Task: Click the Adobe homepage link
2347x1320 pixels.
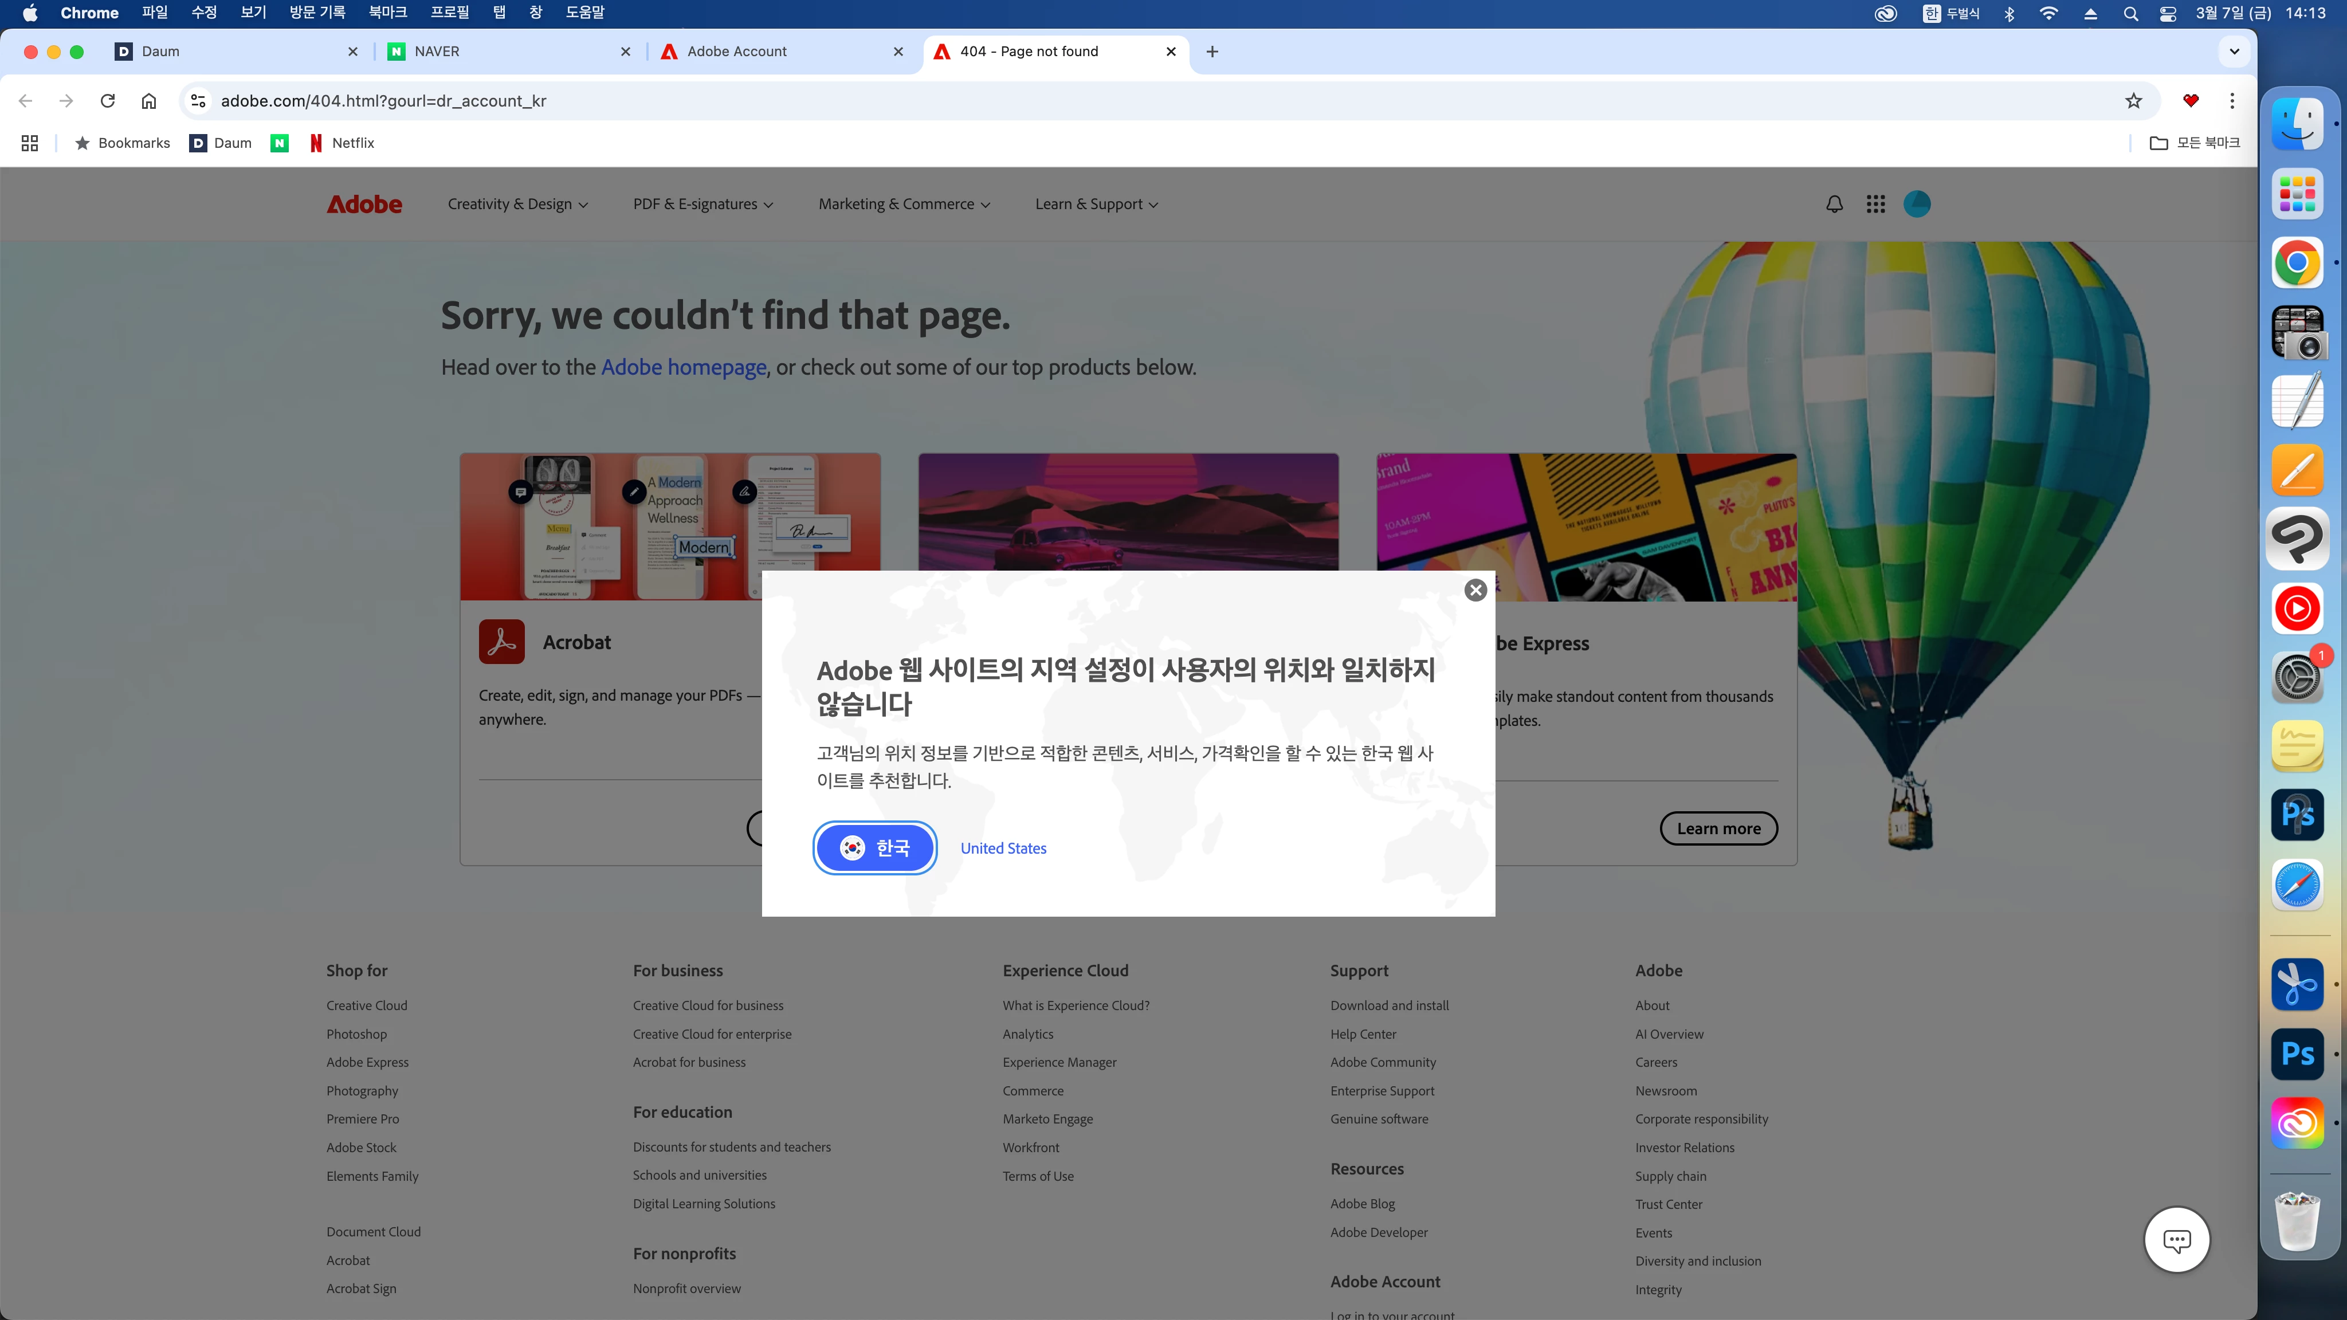Action: [684, 367]
